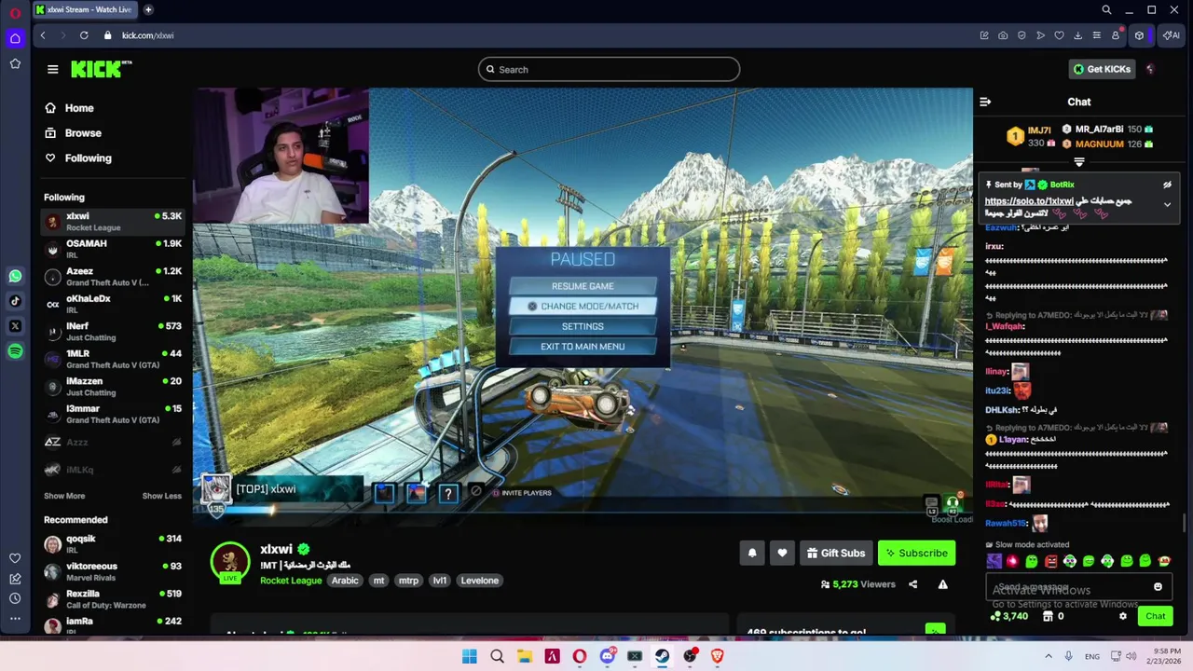This screenshot has height=671, width=1193.
Task: Expand the chat leaderboard arrow
Action: coord(1079,162)
